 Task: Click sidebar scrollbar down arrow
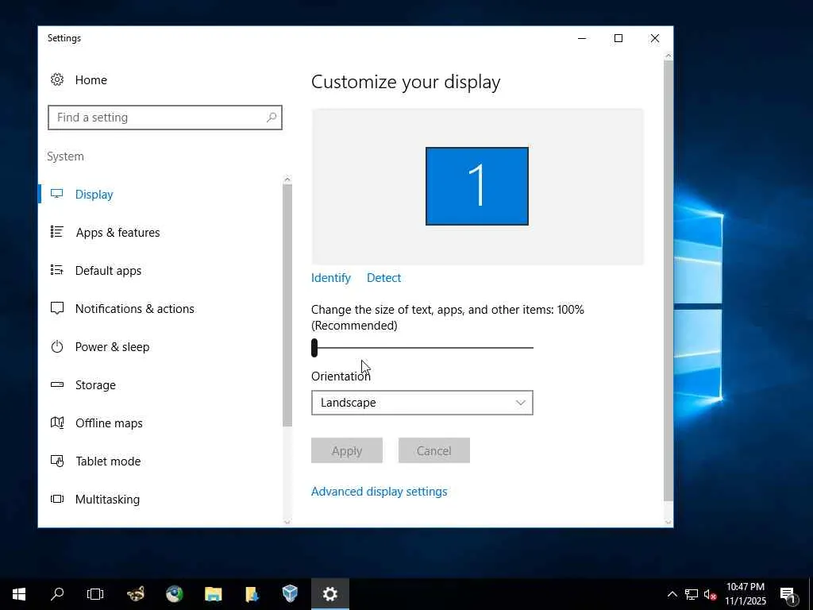pyautogui.click(x=287, y=522)
